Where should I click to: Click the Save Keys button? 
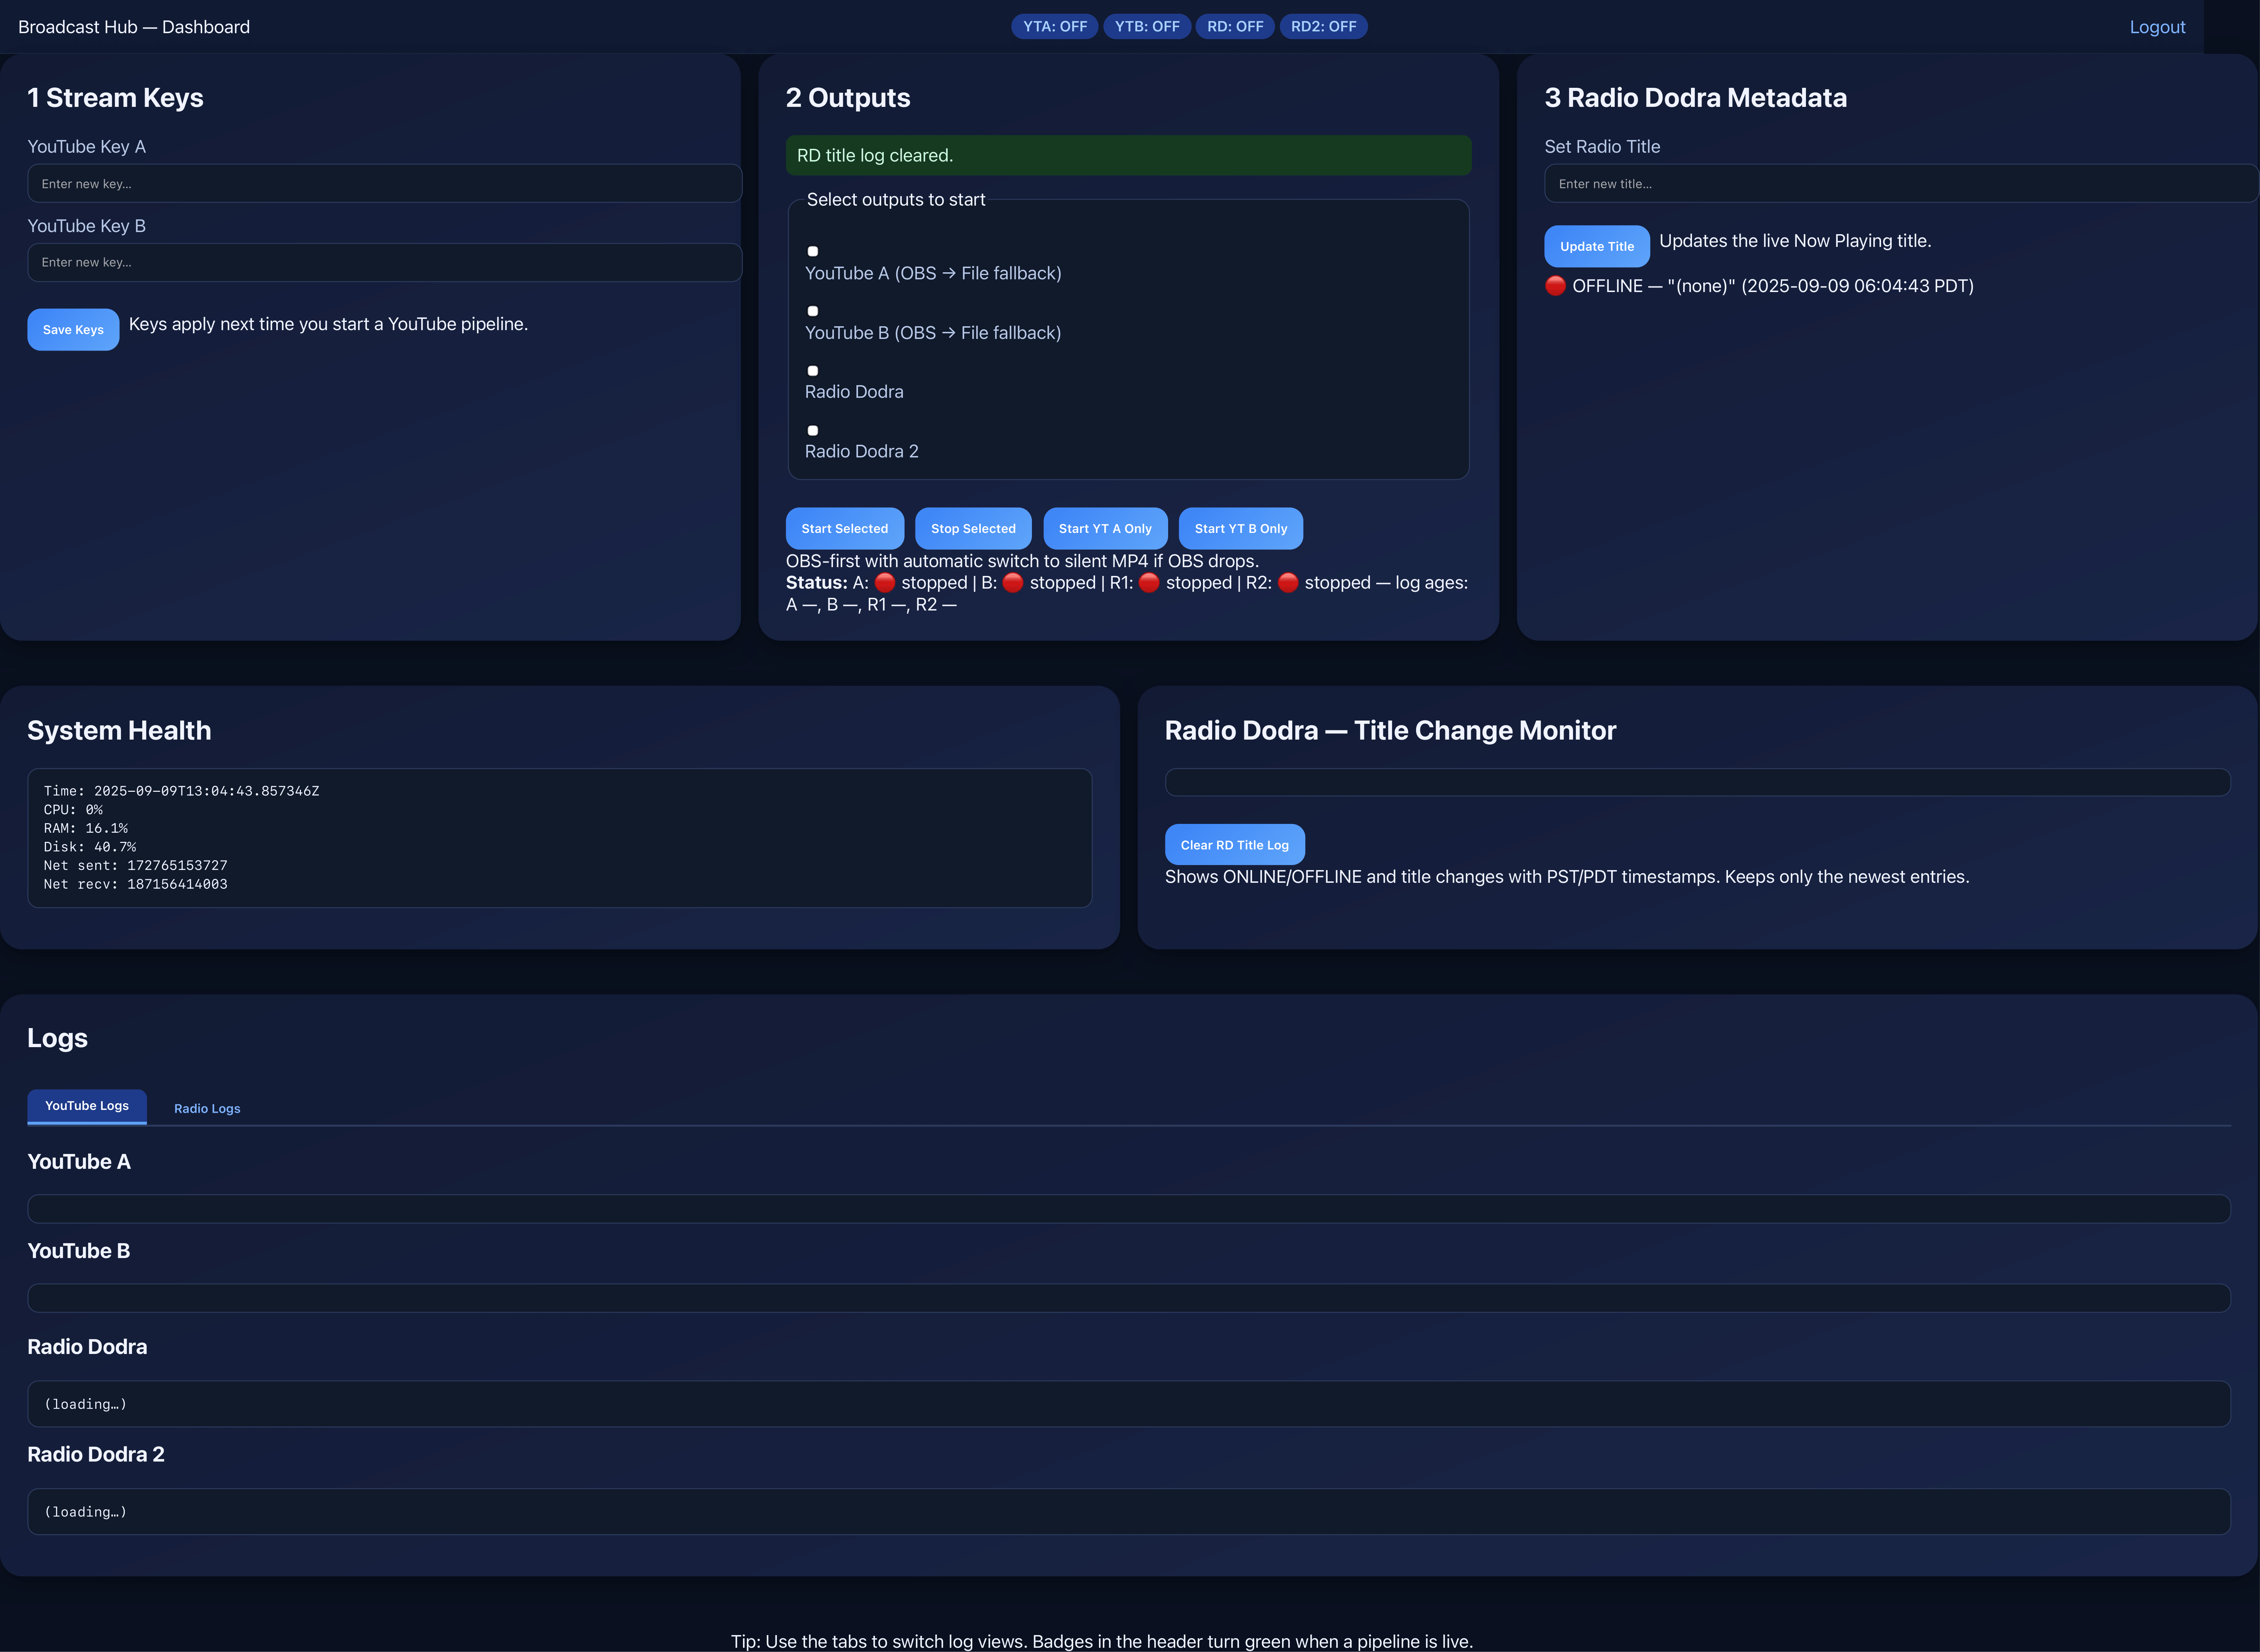point(73,330)
